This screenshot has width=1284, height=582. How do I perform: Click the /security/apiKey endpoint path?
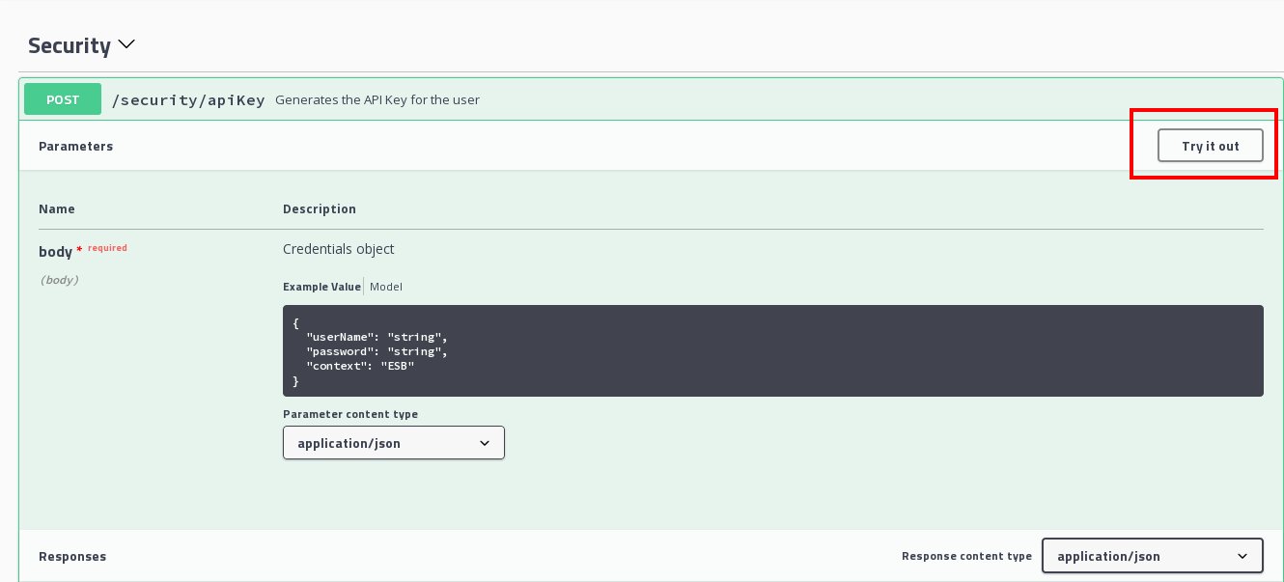188,99
